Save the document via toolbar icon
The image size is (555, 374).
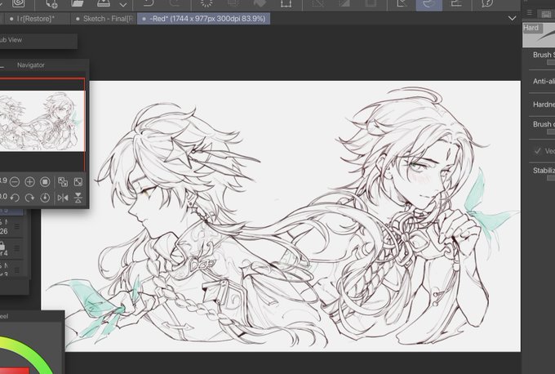tap(104, 3)
